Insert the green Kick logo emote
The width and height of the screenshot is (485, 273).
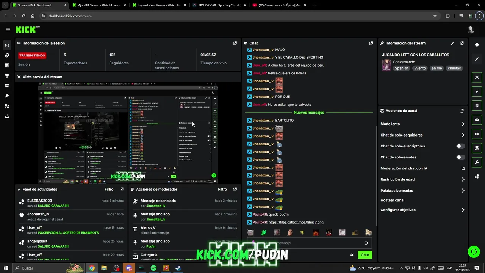point(264,232)
